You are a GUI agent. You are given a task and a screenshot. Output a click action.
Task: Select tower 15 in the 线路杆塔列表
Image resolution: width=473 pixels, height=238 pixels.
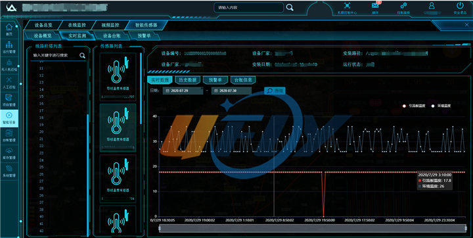tap(41, 97)
